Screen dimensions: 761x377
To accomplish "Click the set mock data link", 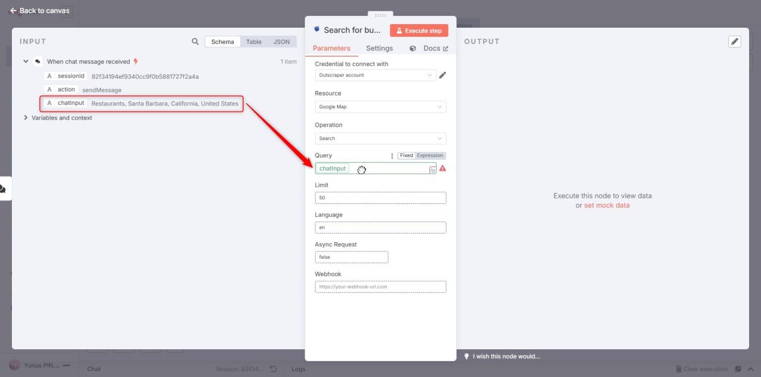I will [x=606, y=205].
